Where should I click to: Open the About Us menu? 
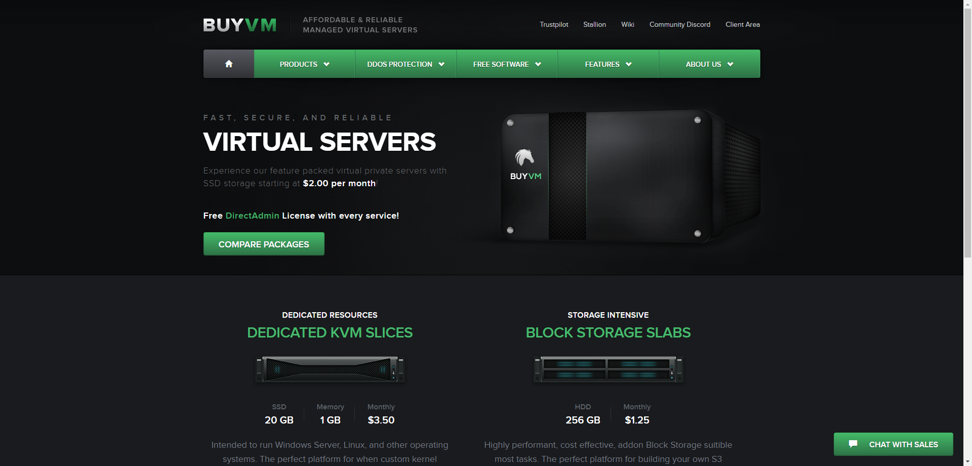(x=709, y=64)
